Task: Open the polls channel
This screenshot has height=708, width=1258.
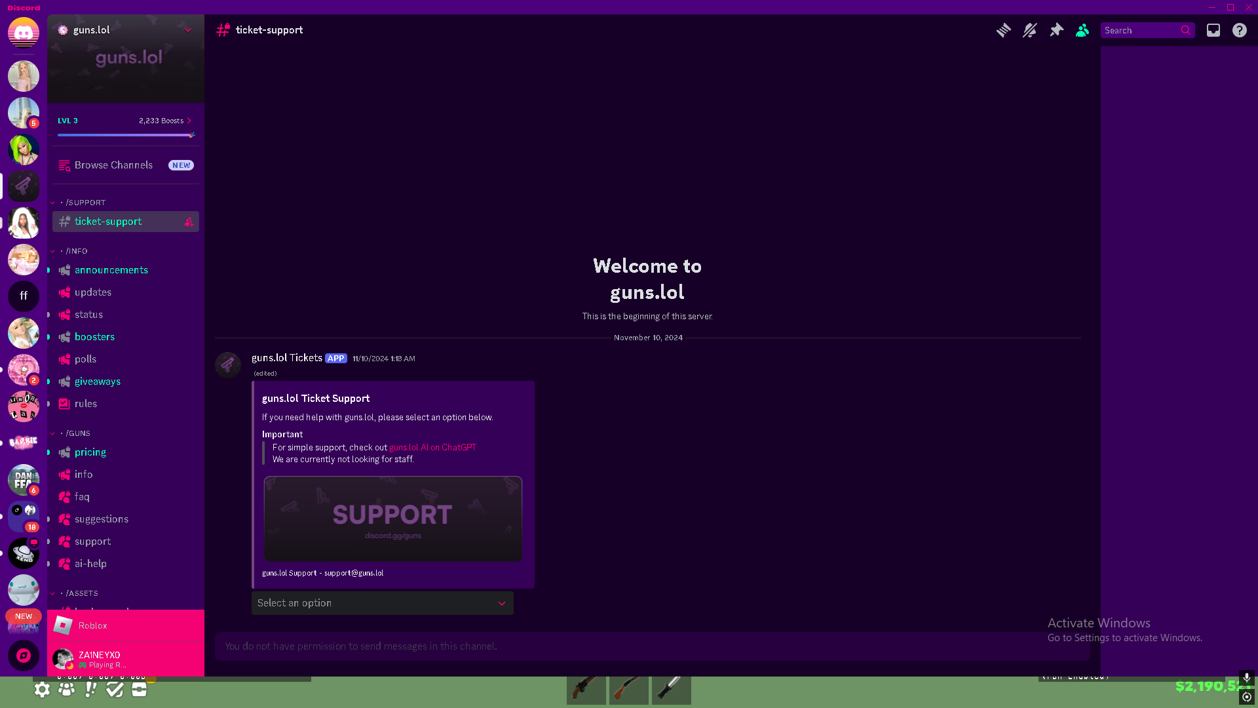Action: pos(126,359)
